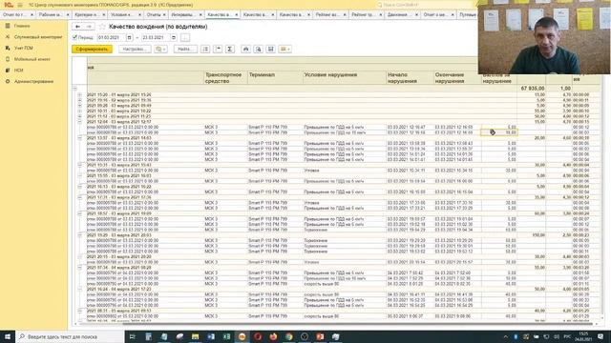Viewport: 611px width, 343px height.
Task: Go back with the left arrow button
Action: click(x=78, y=27)
